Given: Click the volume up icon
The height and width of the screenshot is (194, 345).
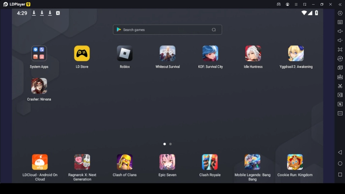Looking at the screenshot, I should pos(340,31).
